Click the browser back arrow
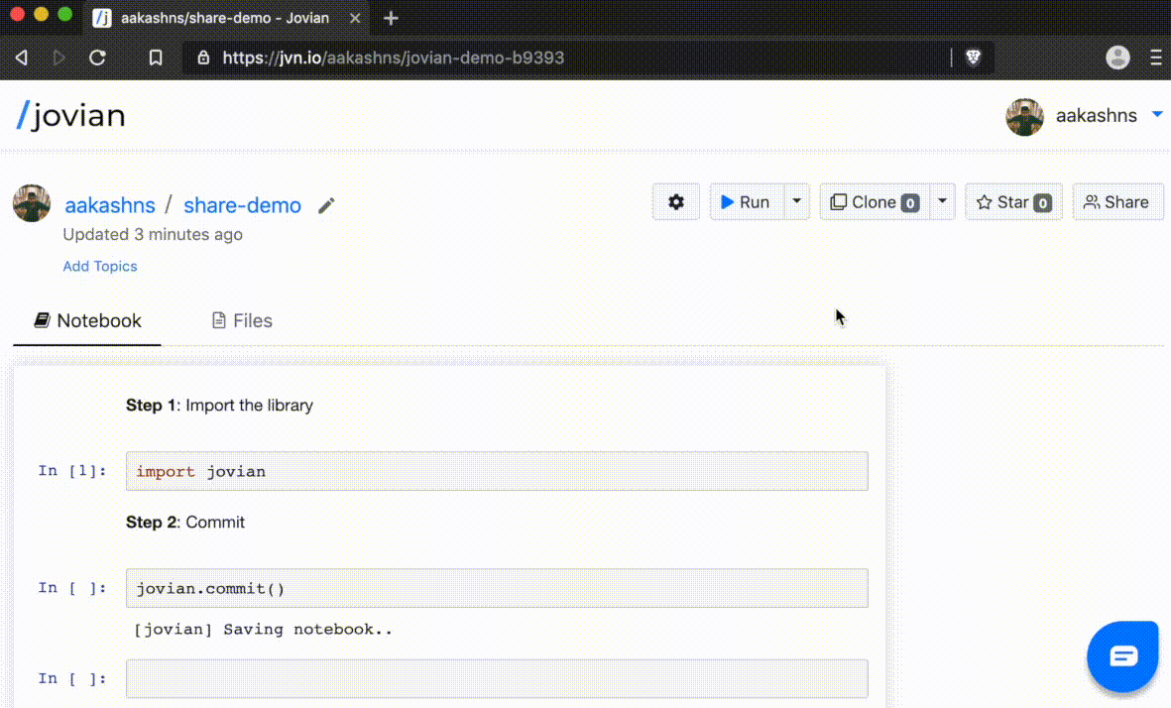This screenshot has width=1171, height=708. tap(21, 58)
